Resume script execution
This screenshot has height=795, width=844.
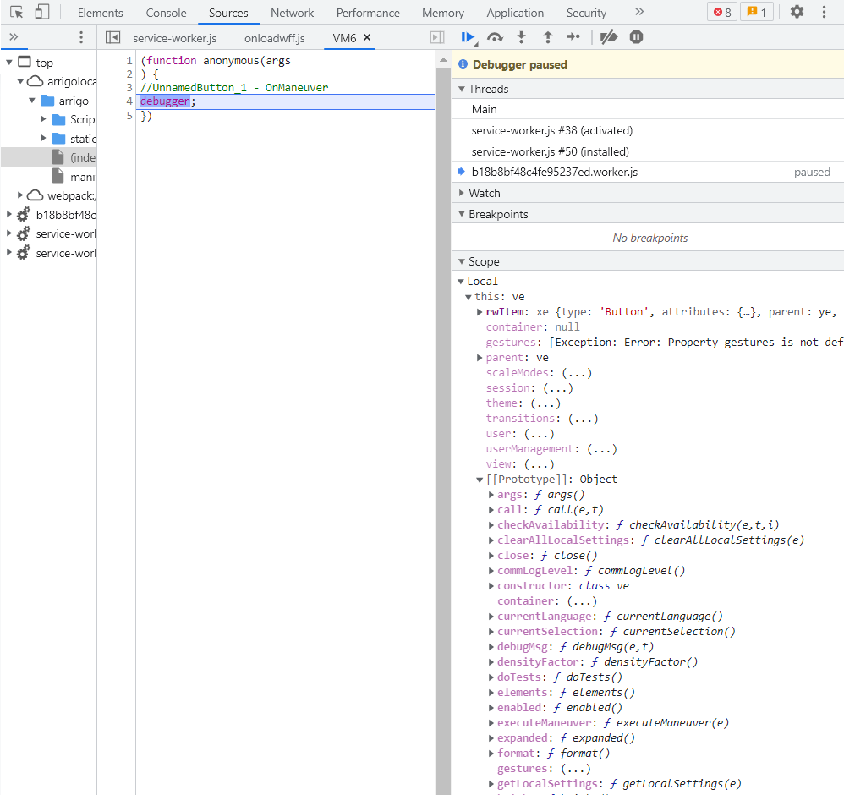point(468,37)
